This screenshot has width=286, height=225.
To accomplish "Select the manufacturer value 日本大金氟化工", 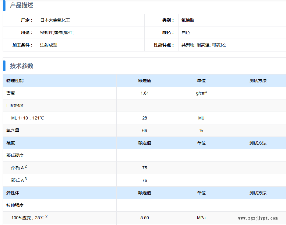I will click(55, 20).
